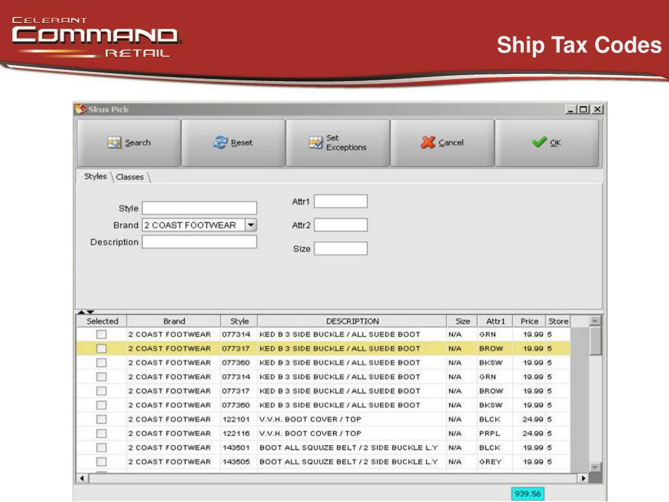Click the red Cancel X icon
This screenshot has width=669, height=502.
click(x=427, y=142)
